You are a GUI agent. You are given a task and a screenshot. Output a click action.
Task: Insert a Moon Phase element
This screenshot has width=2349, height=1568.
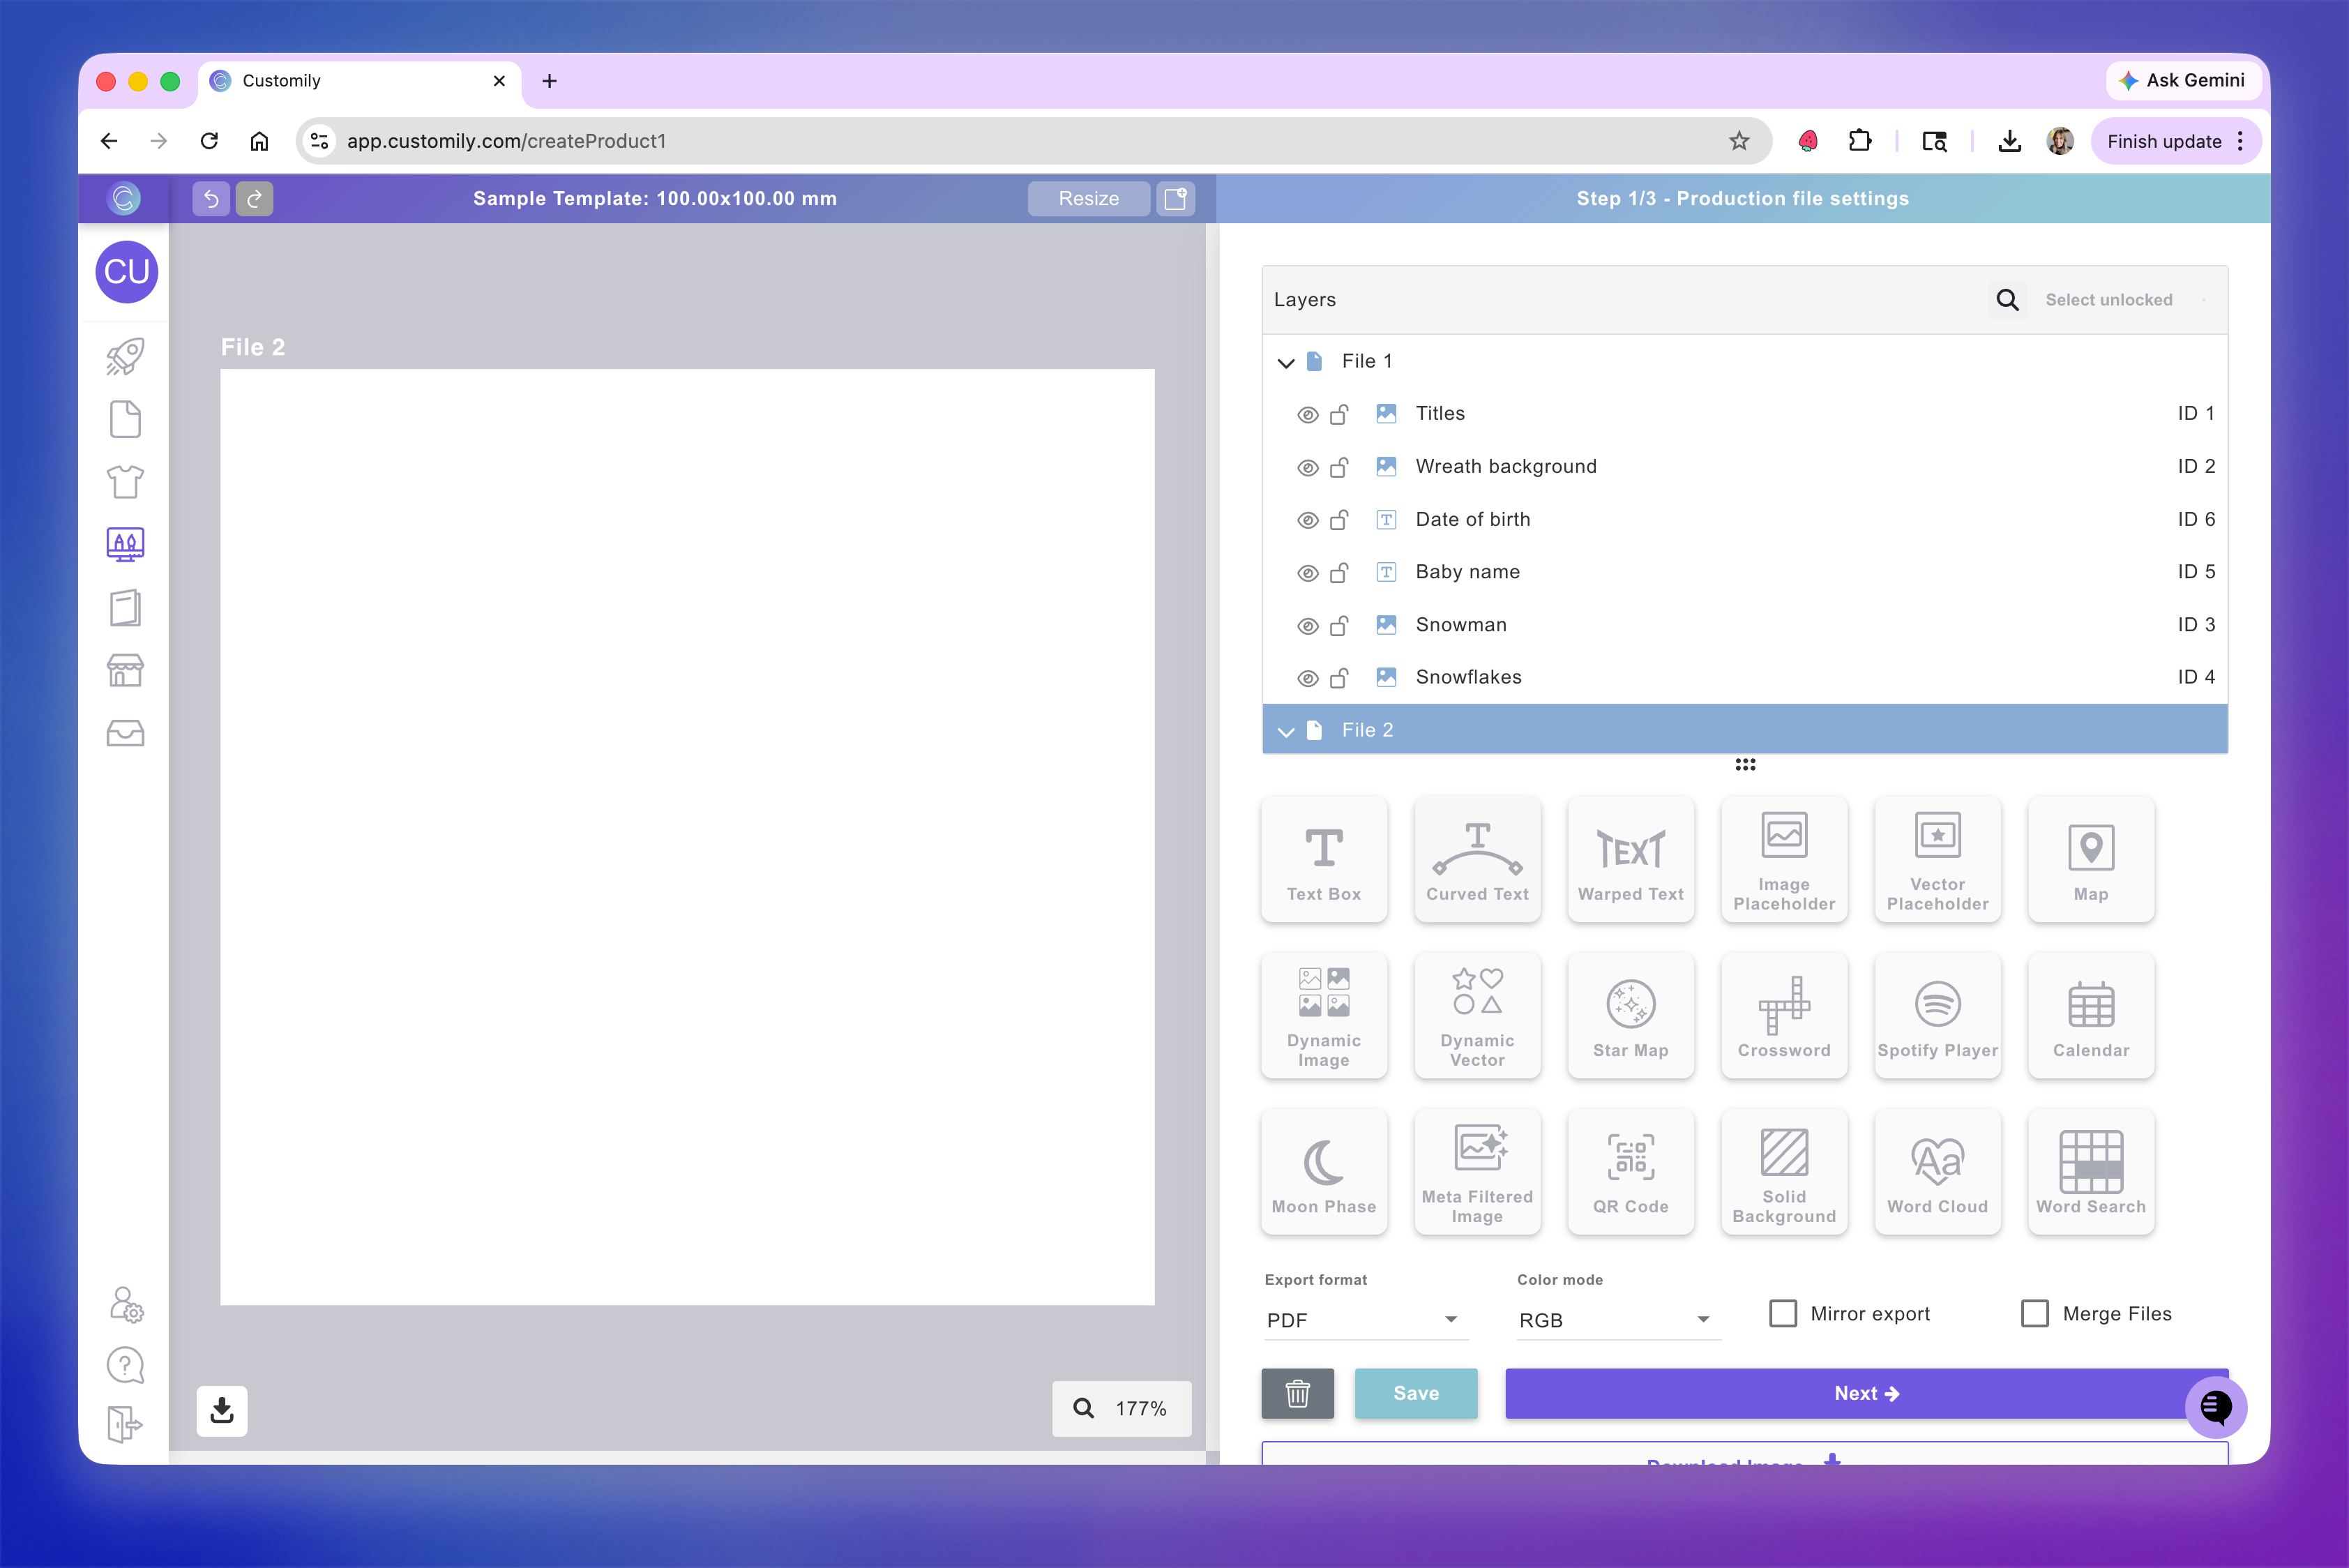(x=1324, y=1171)
